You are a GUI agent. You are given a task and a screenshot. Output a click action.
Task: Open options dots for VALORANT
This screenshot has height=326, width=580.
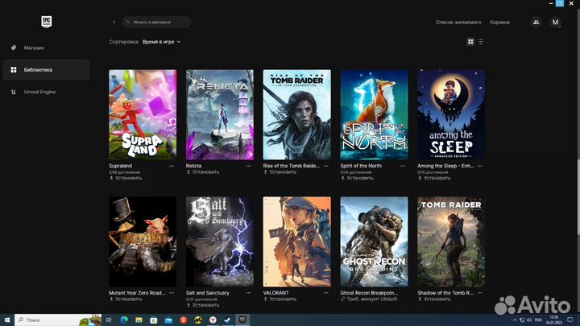tap(326, 293)
